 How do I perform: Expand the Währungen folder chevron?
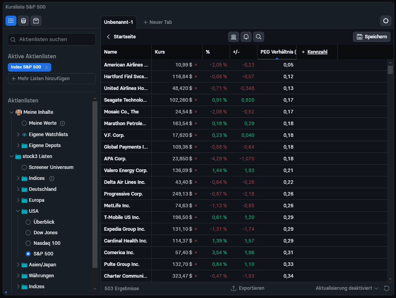click(x=18, y=276)
